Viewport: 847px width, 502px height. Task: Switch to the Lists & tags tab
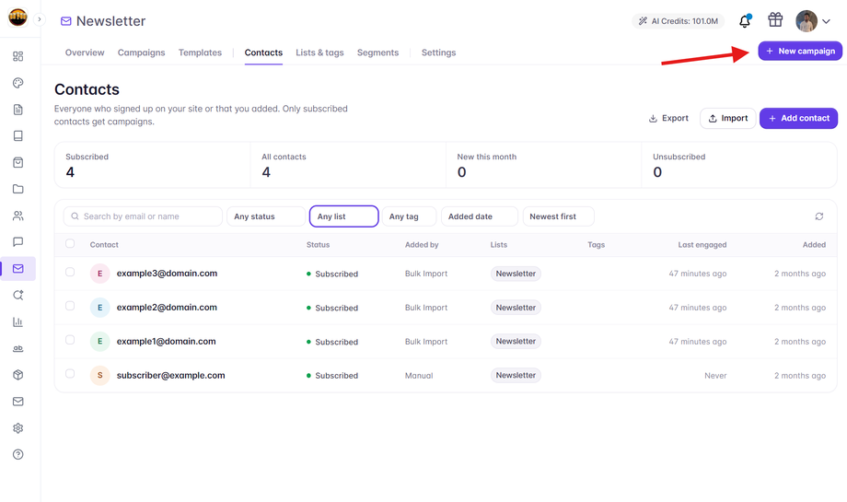click(319, 53)
